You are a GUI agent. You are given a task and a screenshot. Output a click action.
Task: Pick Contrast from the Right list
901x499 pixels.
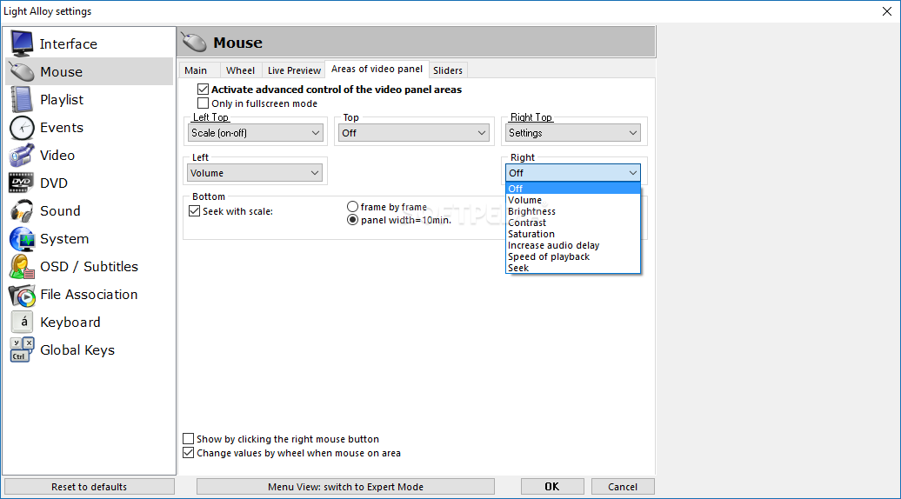pyautogui.click(x=573, y=223)
